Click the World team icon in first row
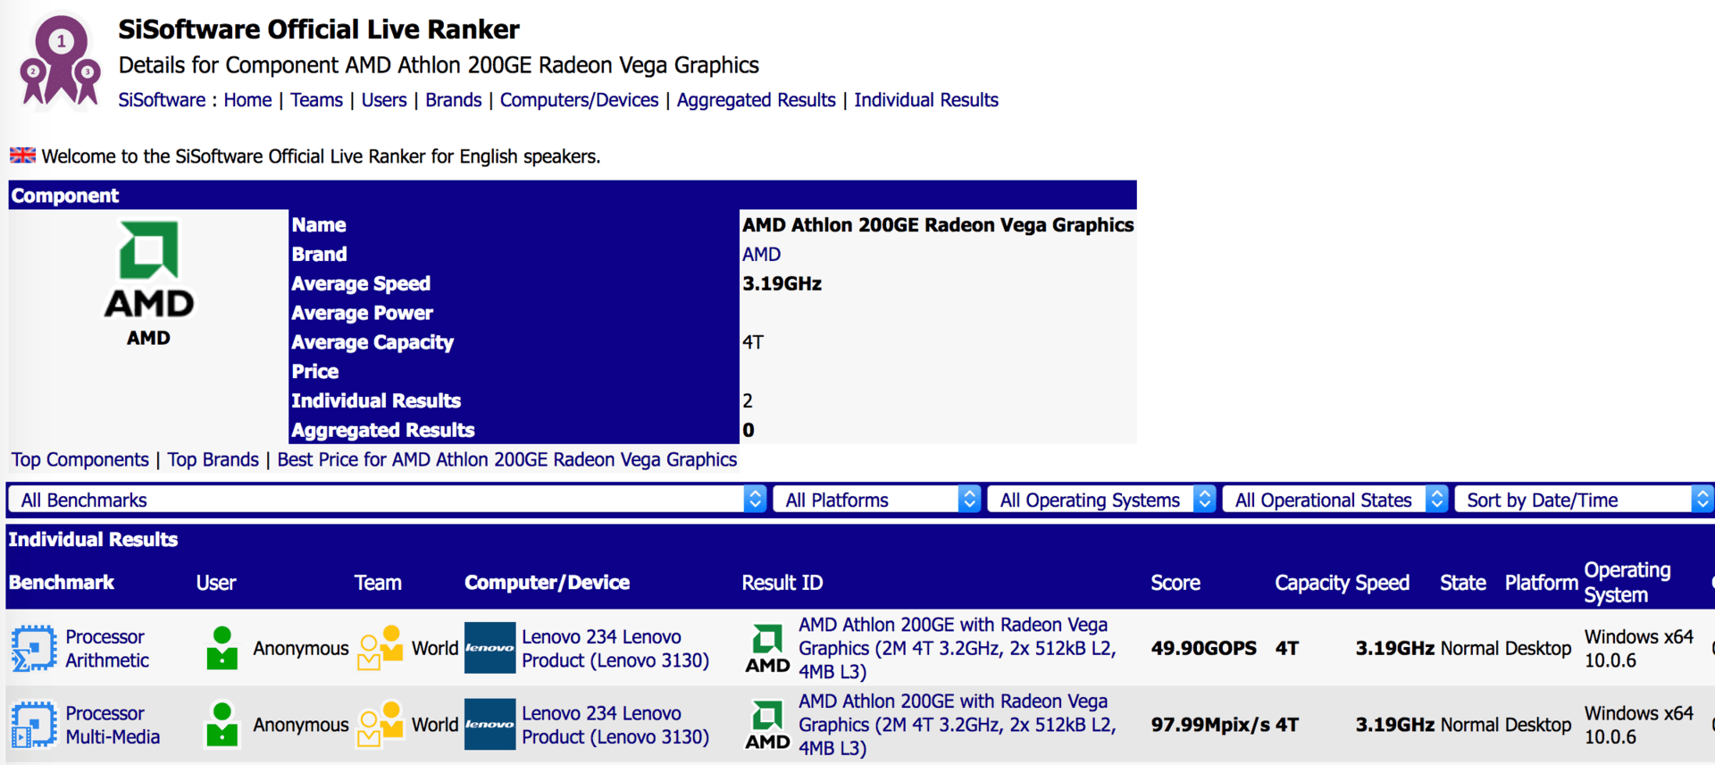Screen dimensions: 1715x765 pos(381,648)
